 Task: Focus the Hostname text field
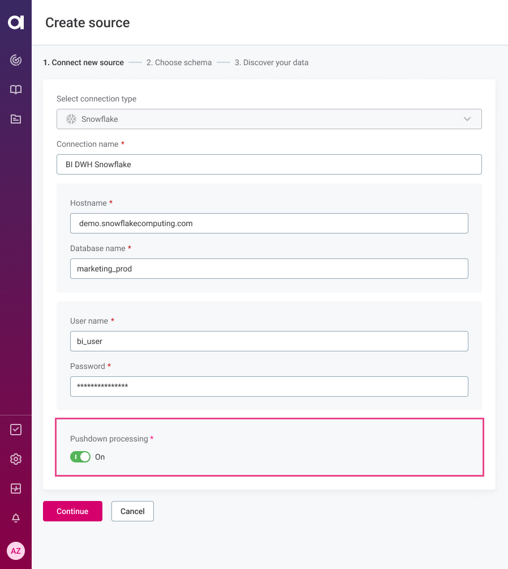(x=269, y=223)
